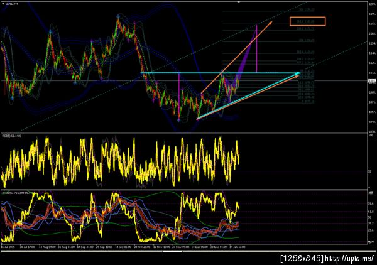
Task: Click the RSI(5) 62.1486 indicator label
Action: [x=11, y=136]
